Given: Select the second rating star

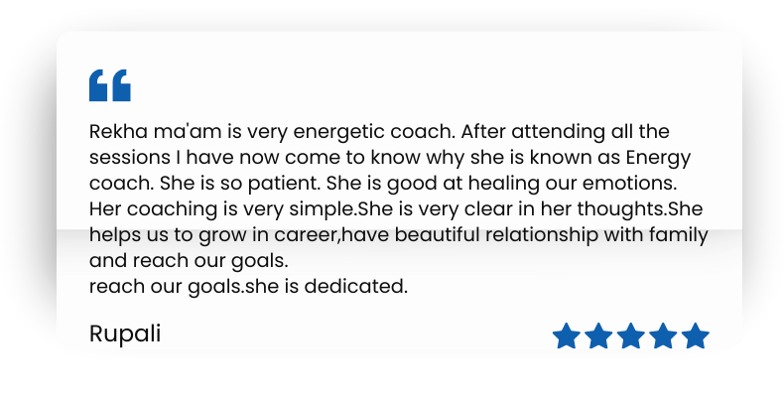Looking at the screenshot, I should click(x=598, y=336).
